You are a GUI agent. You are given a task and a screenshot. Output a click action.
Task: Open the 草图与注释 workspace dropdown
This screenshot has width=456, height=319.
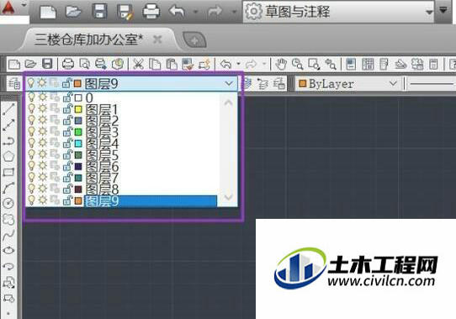tap(338, 12)
